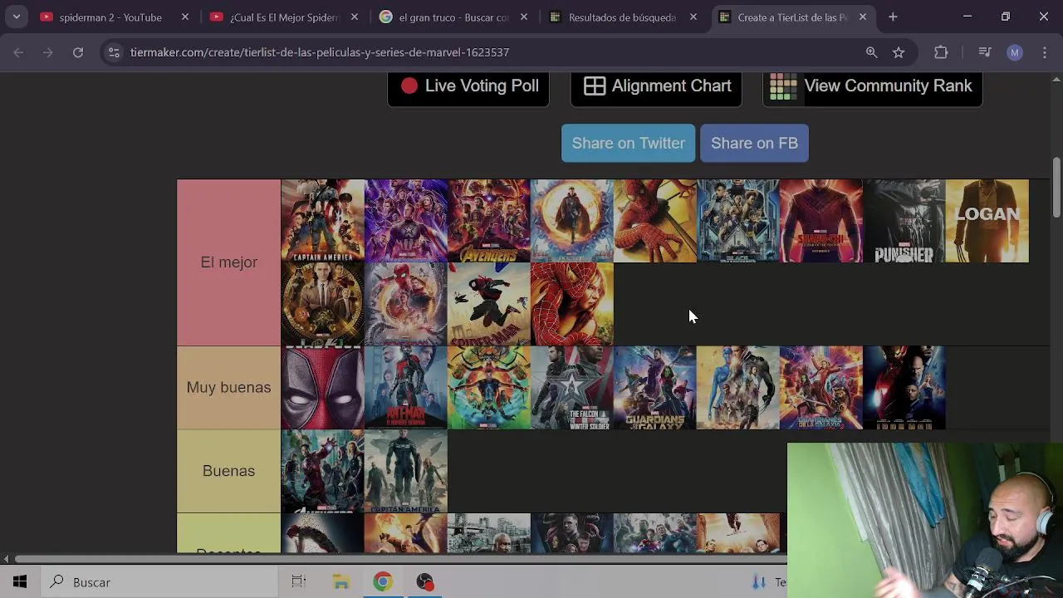Select the Avengers Infinity War poster
Screen dimensions: 1063x598
(x=489, y=221)
